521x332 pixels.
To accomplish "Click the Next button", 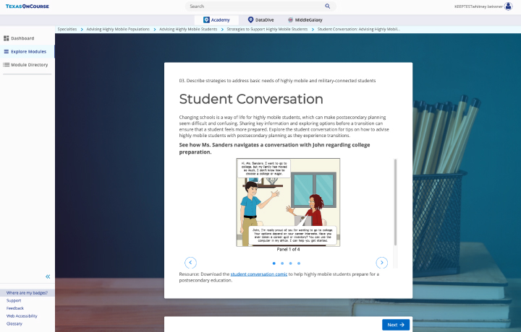I will pyautogui.click(x=396, y=325).
